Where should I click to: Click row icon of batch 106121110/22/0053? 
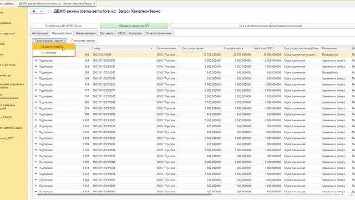pos(35,84)
